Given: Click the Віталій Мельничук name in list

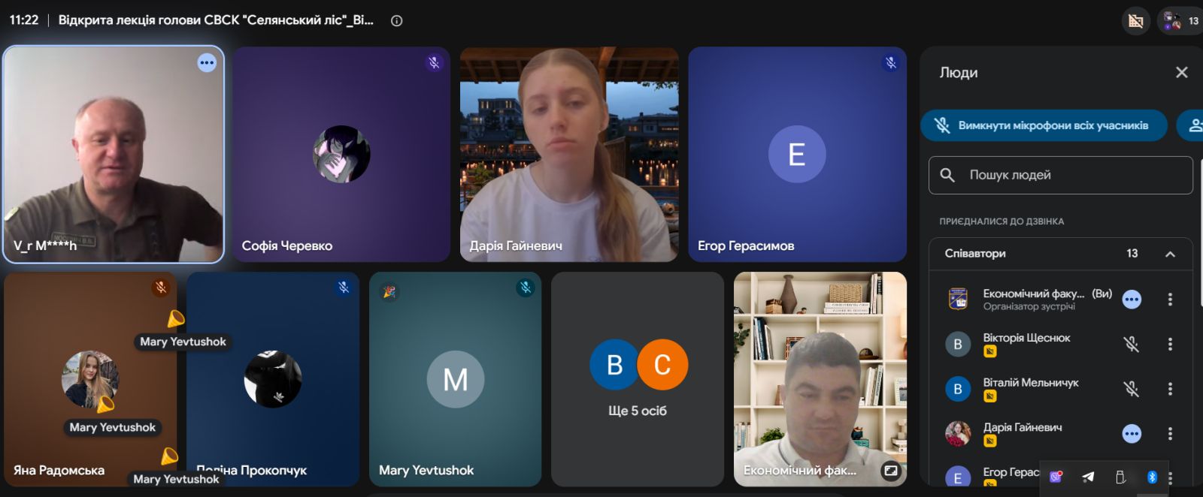Looking at the screenshot, I should coord(1031,383).
